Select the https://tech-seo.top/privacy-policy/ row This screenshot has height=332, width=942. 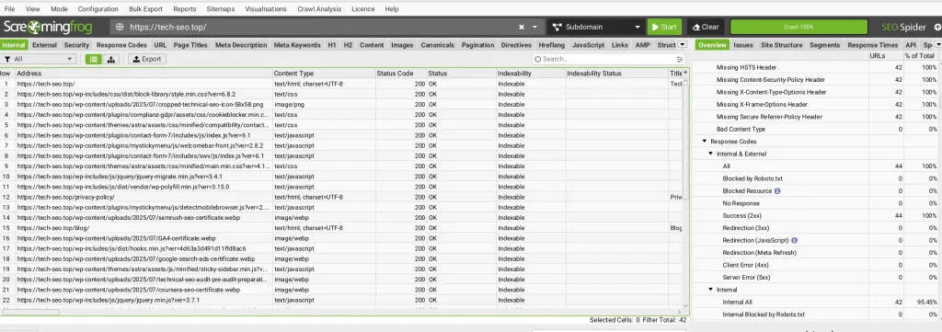coord(342,197)
